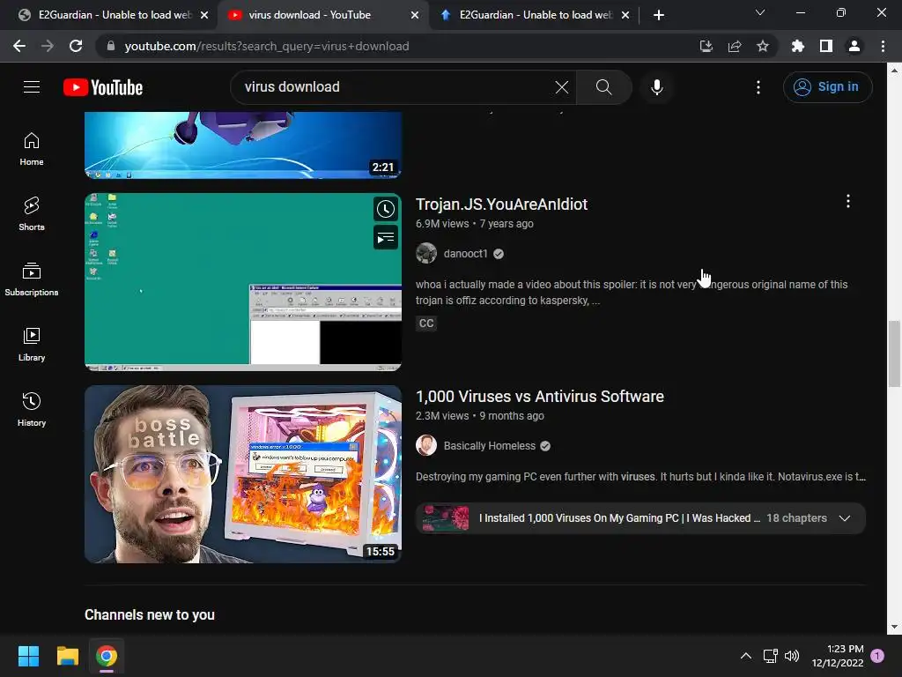
Task: Click Chrome icon in taskbar
Action: point(107,656)
